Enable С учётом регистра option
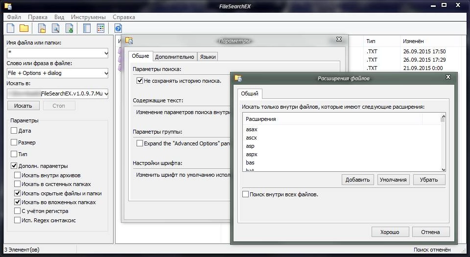 pos(18,211)
